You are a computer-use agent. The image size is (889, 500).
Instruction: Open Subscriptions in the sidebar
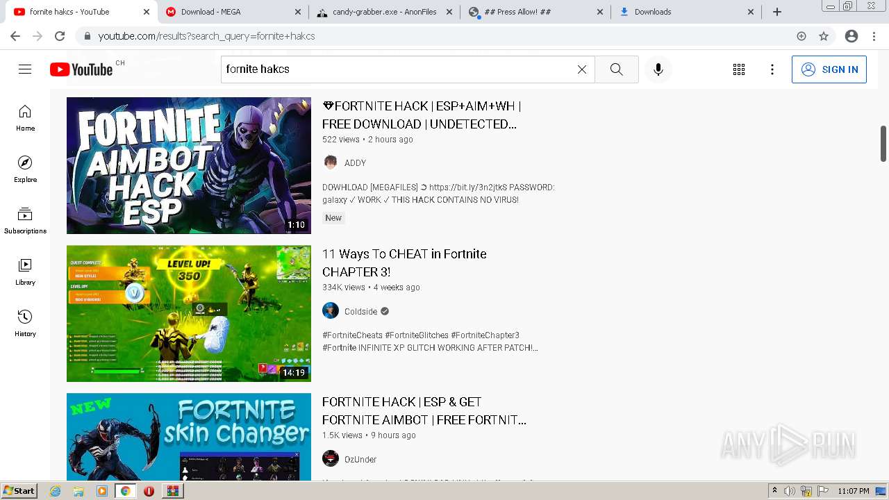[x=25, y=221]
